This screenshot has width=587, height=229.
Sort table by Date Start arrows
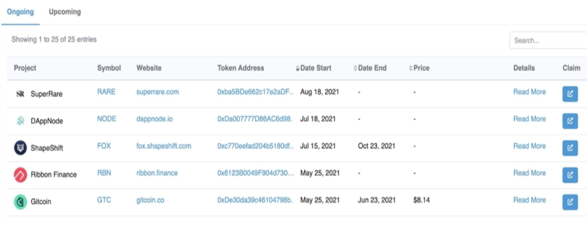298,68
